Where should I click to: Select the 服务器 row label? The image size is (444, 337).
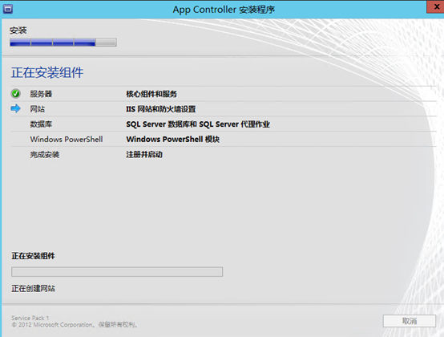pos(41,94)
